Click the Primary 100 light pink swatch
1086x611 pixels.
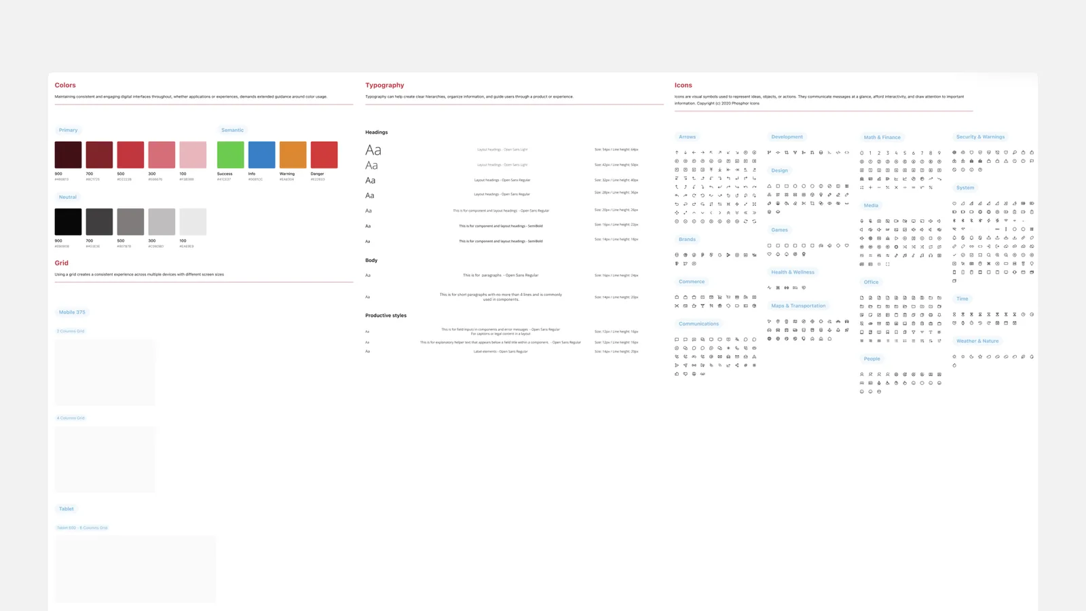pos(193,155)
